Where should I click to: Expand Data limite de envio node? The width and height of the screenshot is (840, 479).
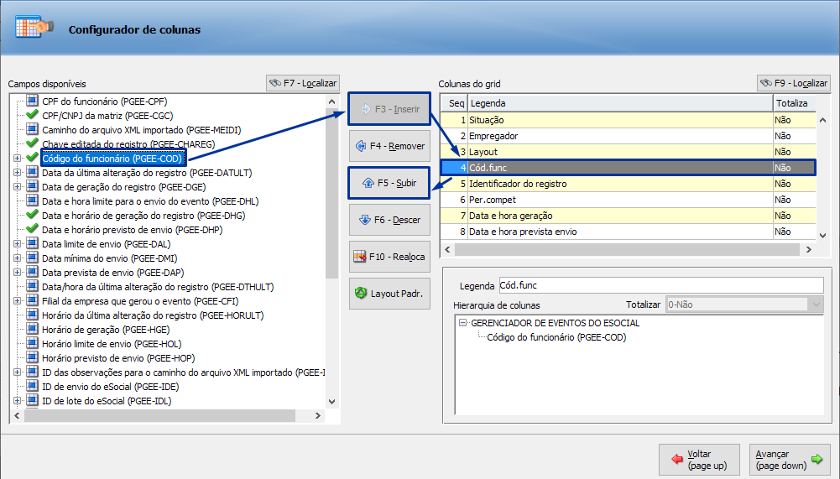[x=17, y=244]
